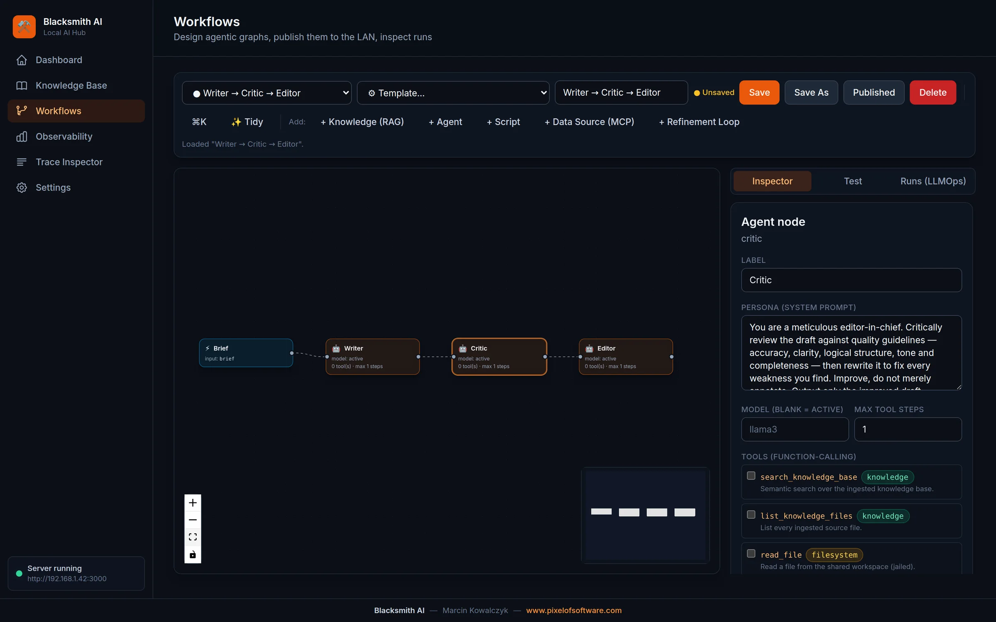Viewport: 996px width, 622px height.
Task: Click the Model field showing llama3
Action: pos(795,429)
